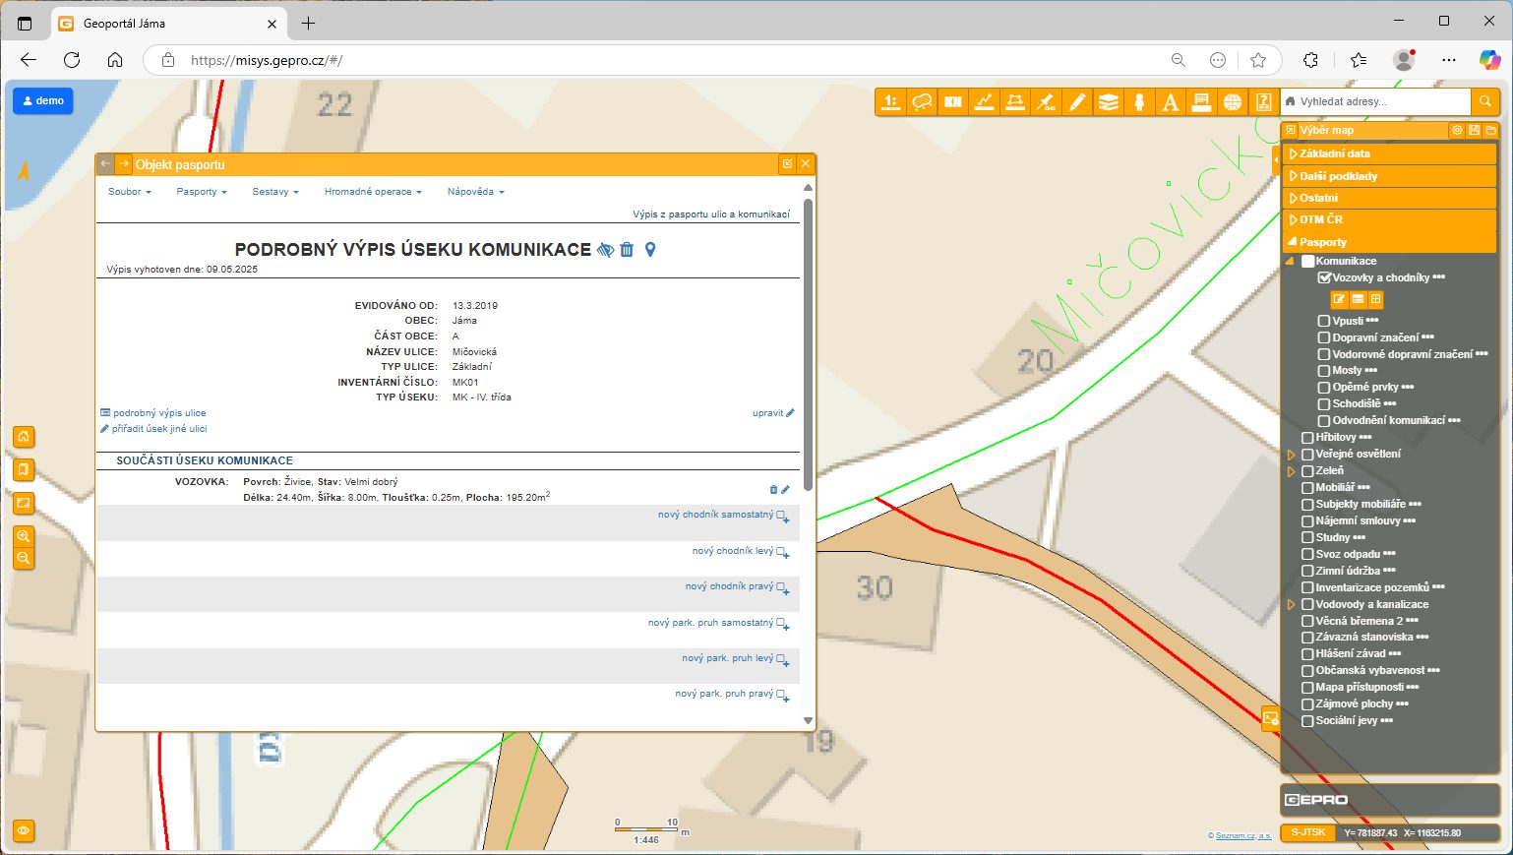Expand the Základní data section

click(x=1390, y=153)
